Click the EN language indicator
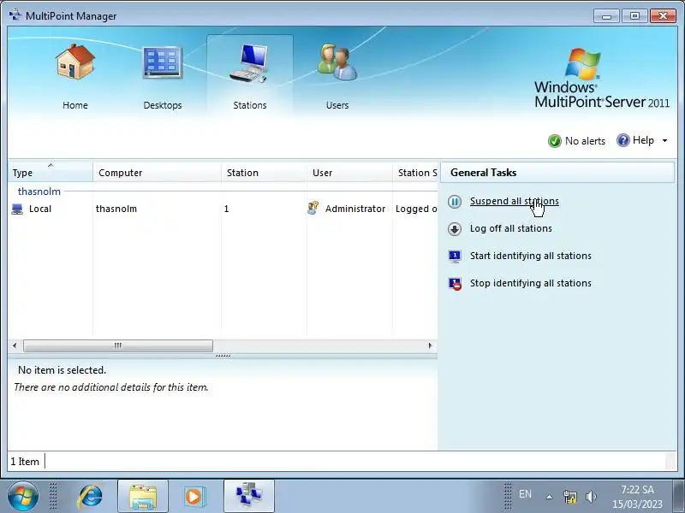Image resolution: width=685 pixels, height=513 pixels. pos(525,494)
